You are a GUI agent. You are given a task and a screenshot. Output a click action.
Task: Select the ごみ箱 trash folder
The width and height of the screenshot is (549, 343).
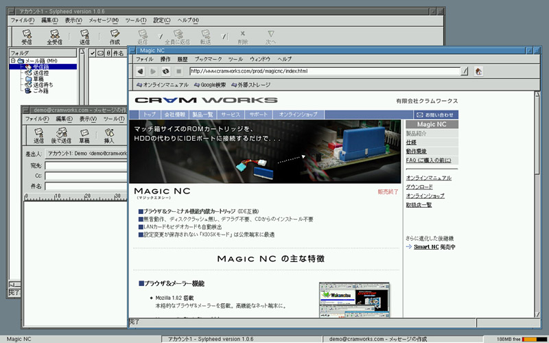point(40,91)
